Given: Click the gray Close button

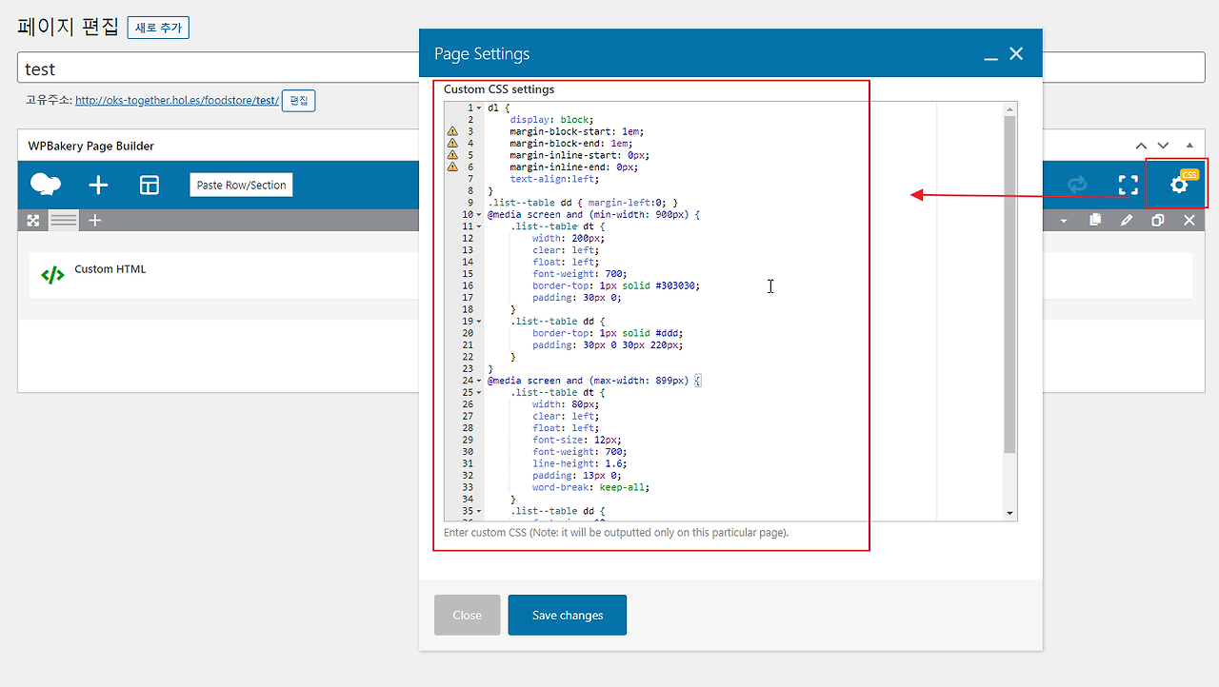Looking at the screenshot, I should pyautogui.click(x=467, y=615).
